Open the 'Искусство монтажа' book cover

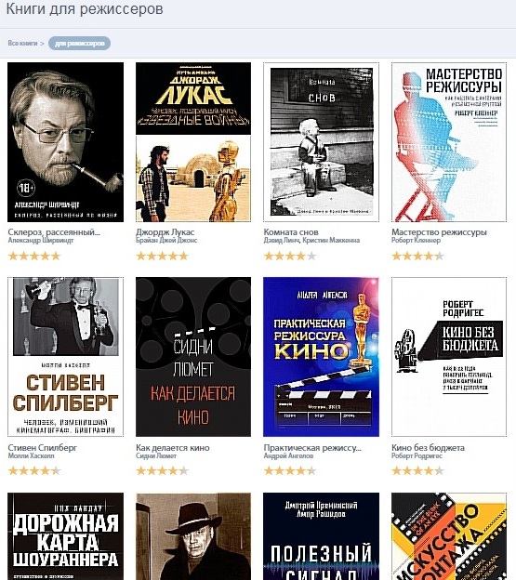pos(449,536)
